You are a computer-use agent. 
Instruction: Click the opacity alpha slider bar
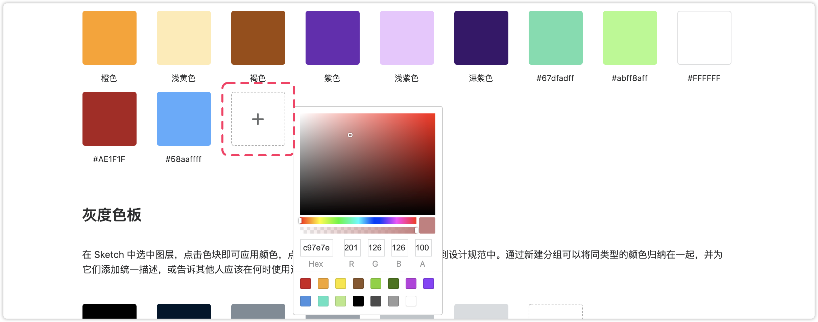point(358,230)
